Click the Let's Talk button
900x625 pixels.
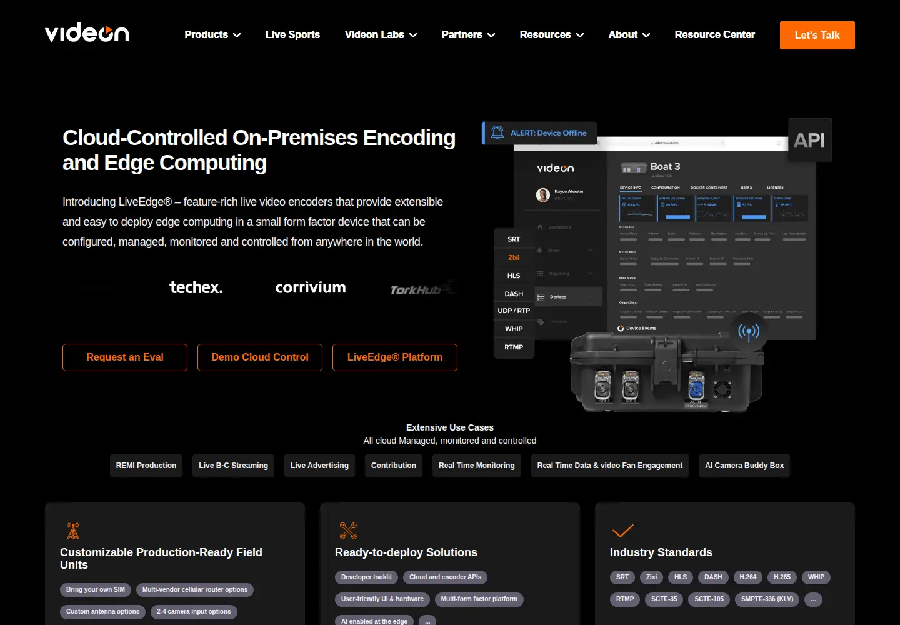tap(817, 36)
